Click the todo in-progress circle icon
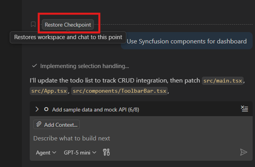The image size is (255, 167). 46,110
